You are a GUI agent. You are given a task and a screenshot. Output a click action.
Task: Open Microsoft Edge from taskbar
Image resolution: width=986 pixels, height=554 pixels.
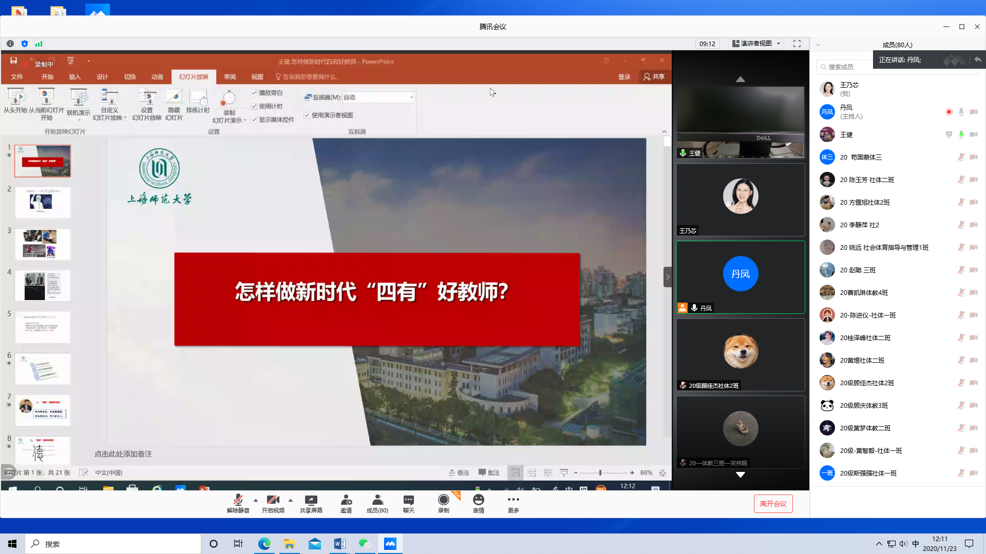pyautogui.click(x=264, y=544)
